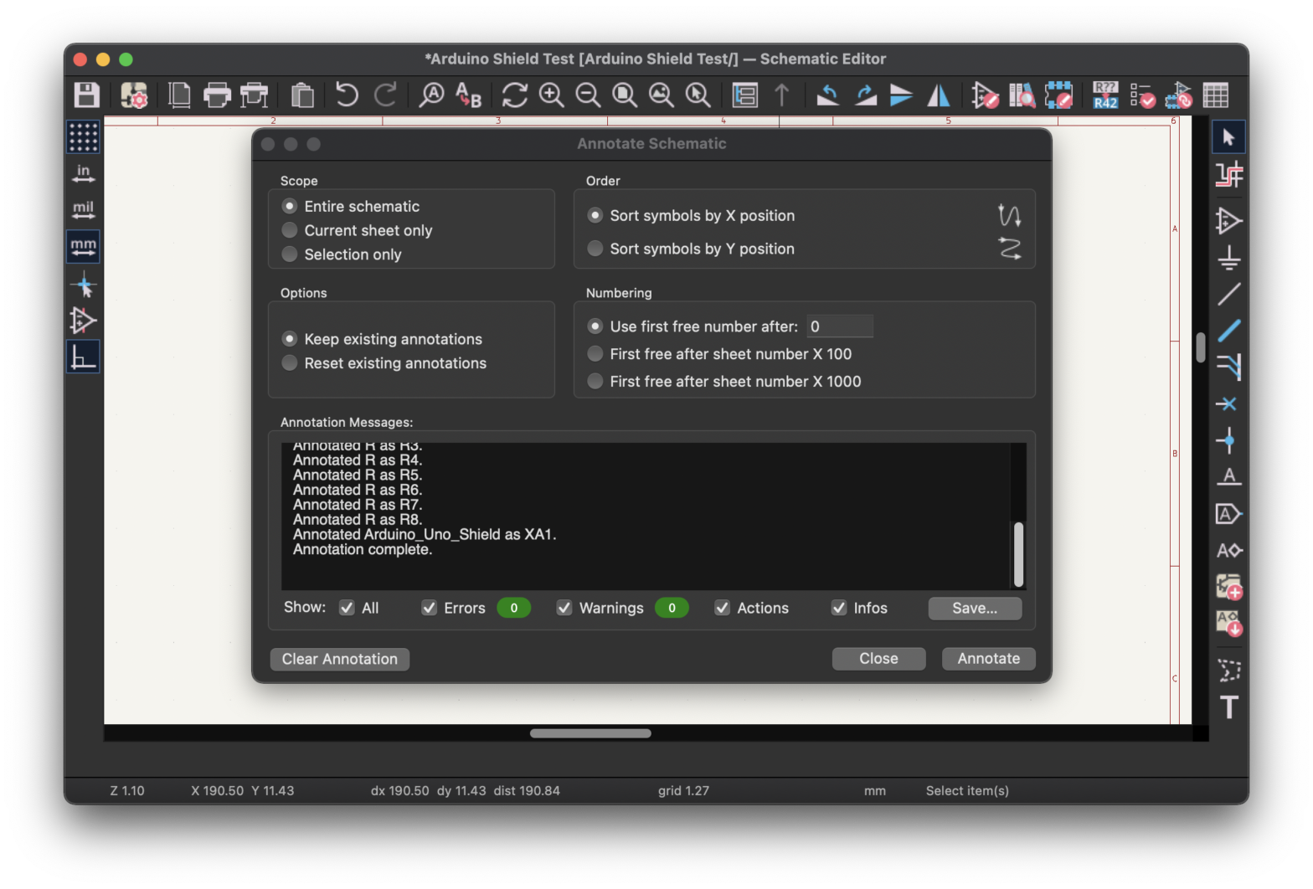Click the Zoom In magnifier icon
The width and height of the screenshot is (1313, 889).
tap(551, 95)
